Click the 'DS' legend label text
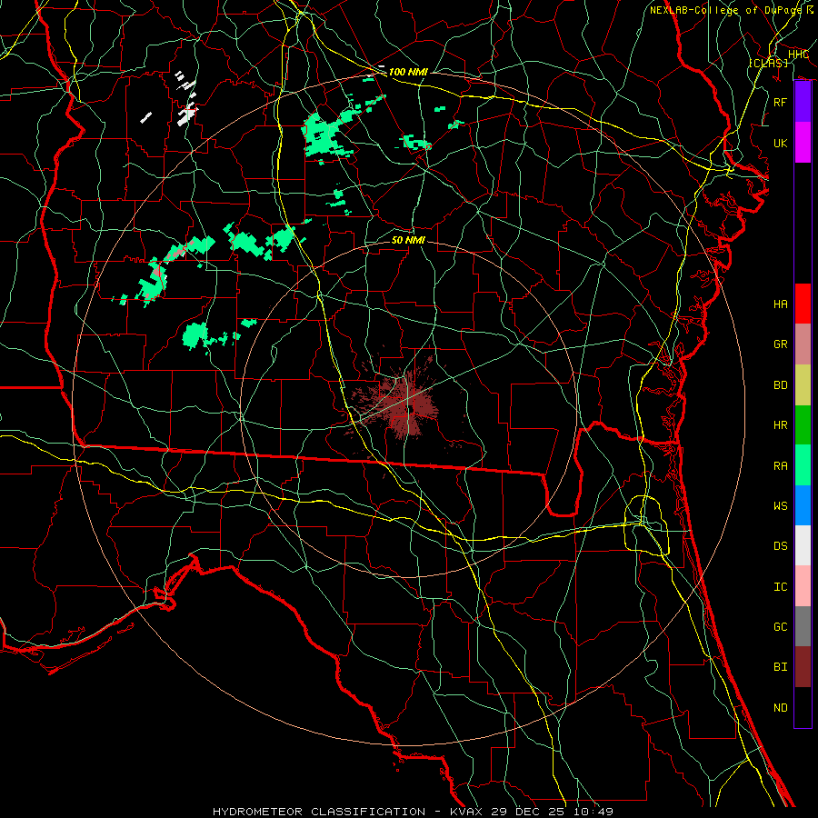 click(780, 546)
